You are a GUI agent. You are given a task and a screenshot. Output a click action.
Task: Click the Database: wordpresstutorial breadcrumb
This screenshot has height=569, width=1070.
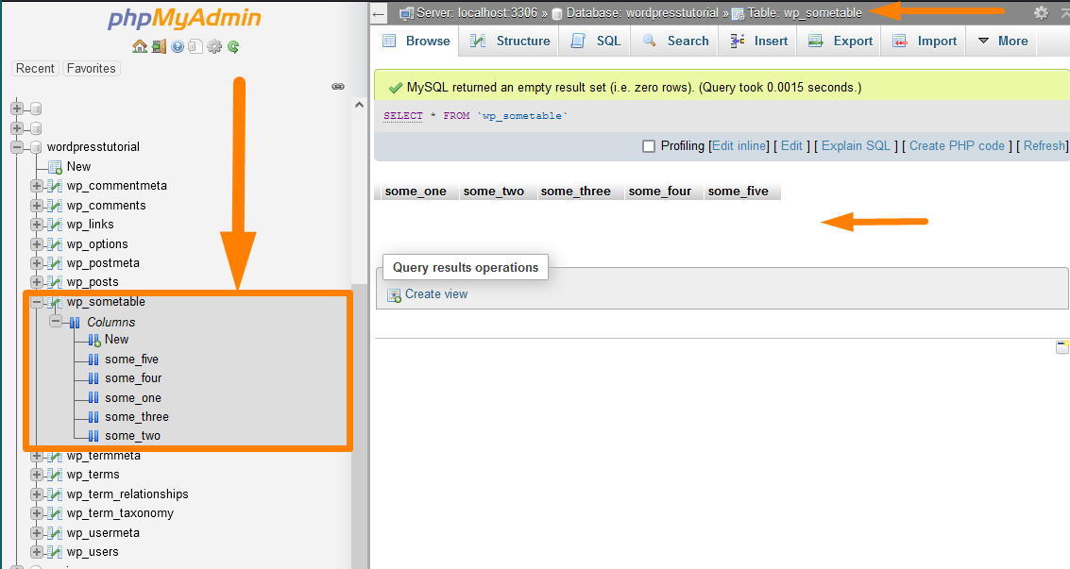[642, 13]
